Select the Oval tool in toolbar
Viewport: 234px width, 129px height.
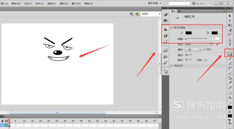[230, 54]
